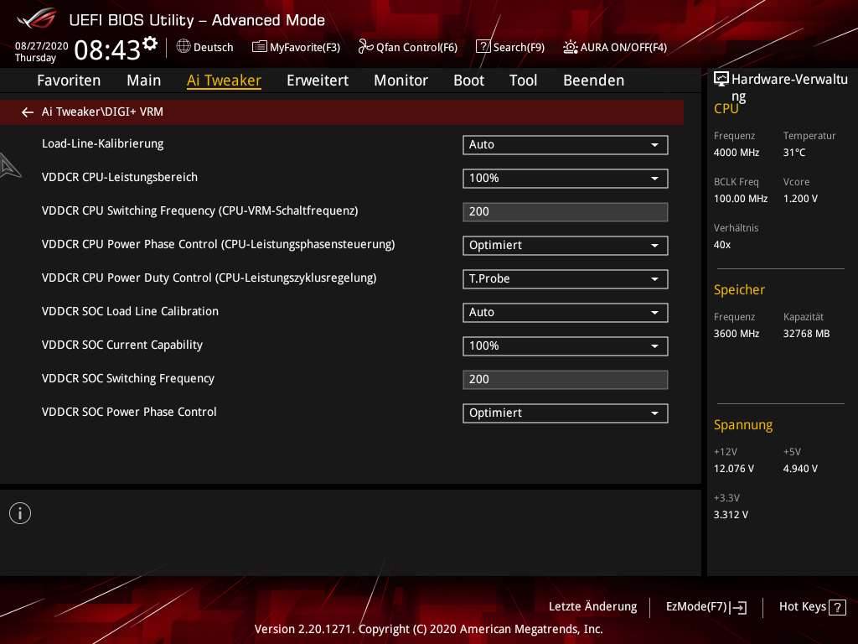Screen dimensions: 858x644
Task: Open Hot Keys help
Action: (x=813, y=607)
